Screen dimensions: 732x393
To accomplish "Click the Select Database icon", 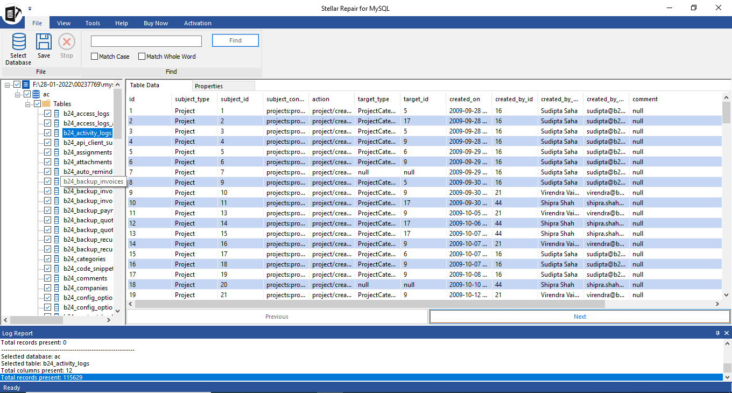I will pyautogui.click(x=18, y=42).
